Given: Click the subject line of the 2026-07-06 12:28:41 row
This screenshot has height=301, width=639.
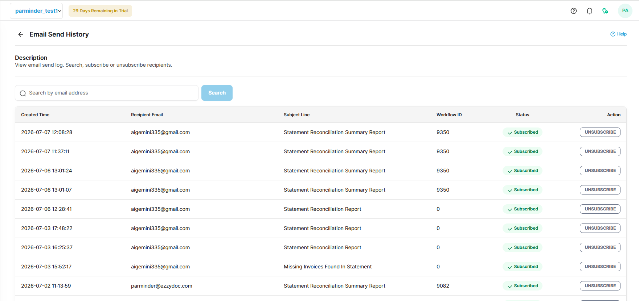Looking at the screenshot, I should tap(323, 209).
